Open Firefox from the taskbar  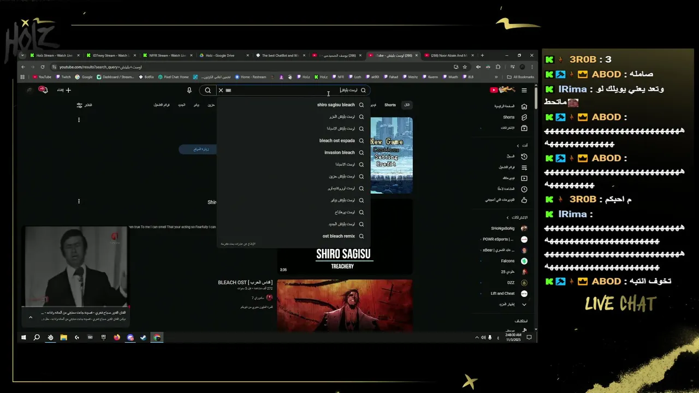pyautogui.click(x=117, y=337)
